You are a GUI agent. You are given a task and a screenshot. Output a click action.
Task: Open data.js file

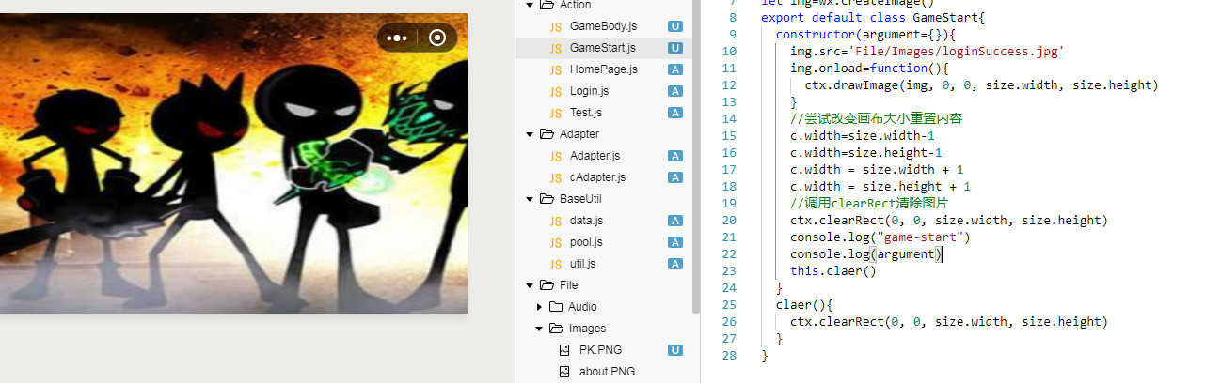click(586, 221)
